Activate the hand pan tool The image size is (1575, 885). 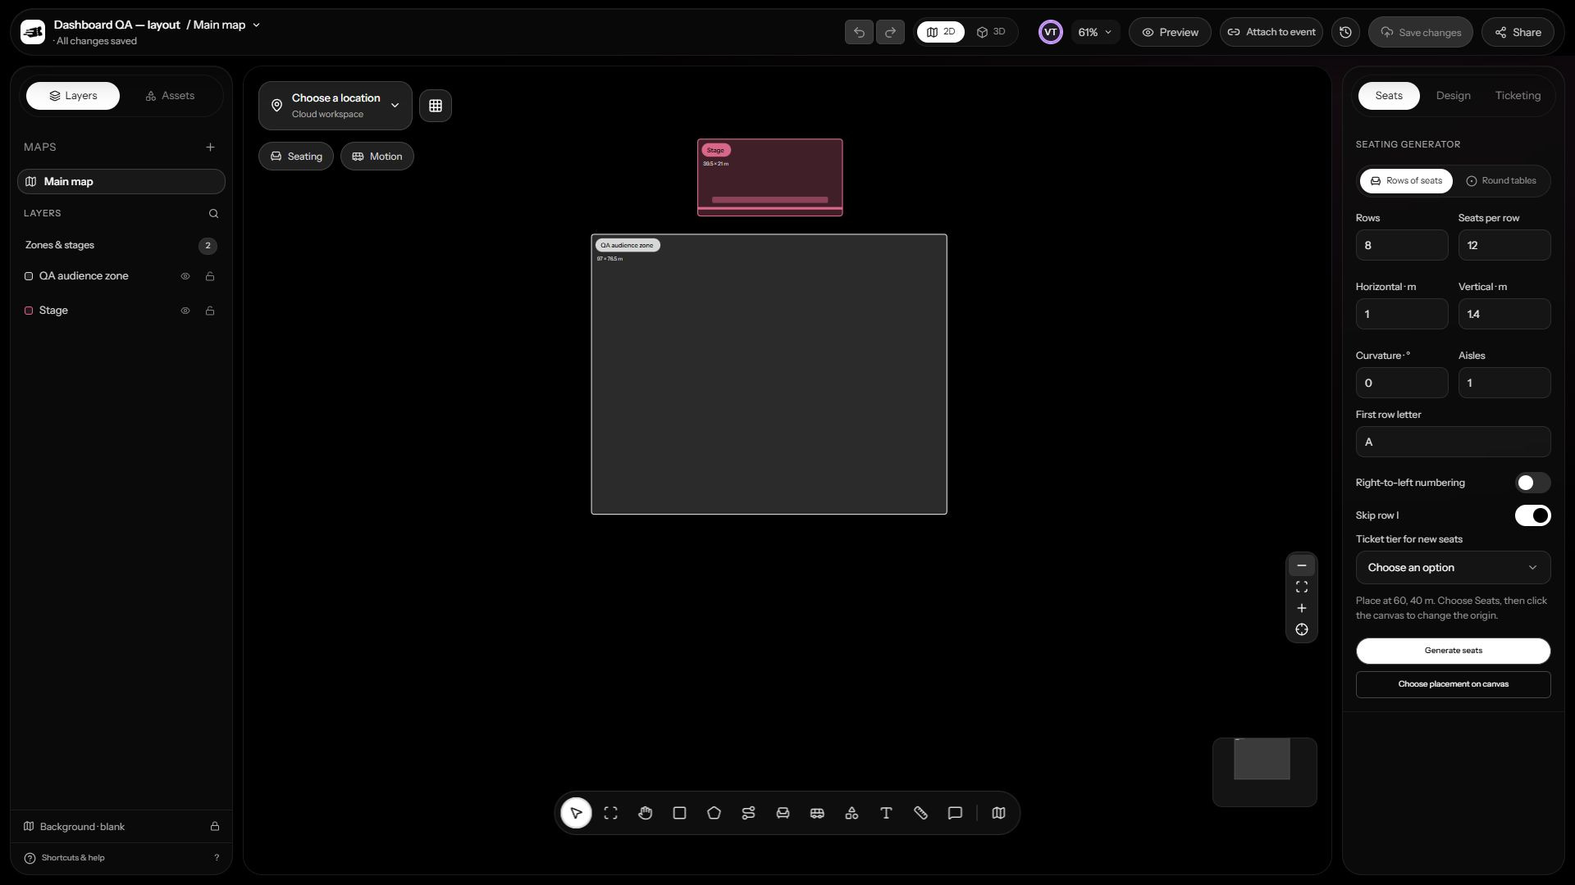[645, 813]
